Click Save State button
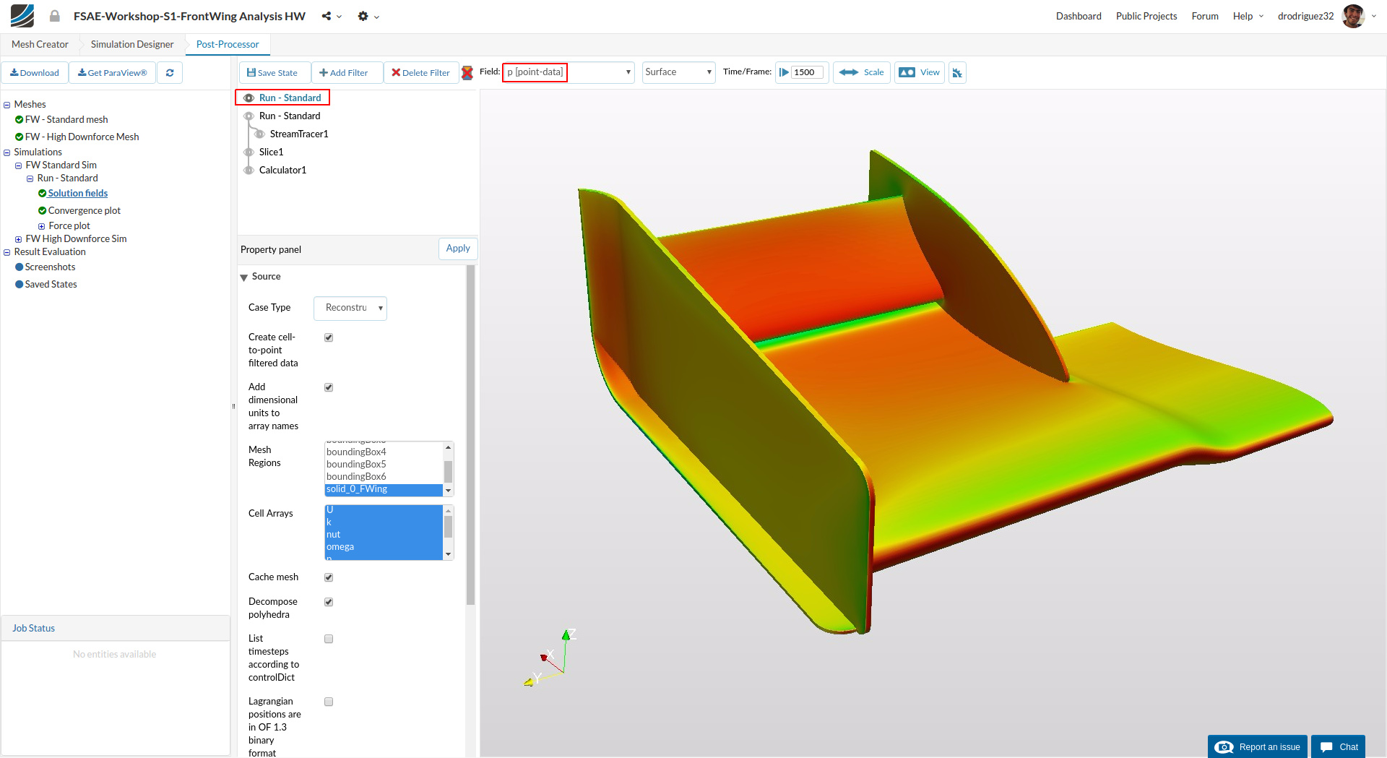 point(275,73)
